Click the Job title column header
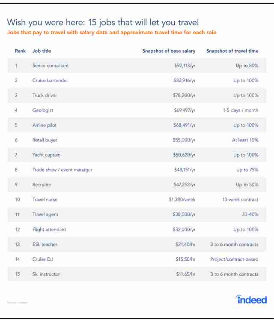 coord(42,51)
